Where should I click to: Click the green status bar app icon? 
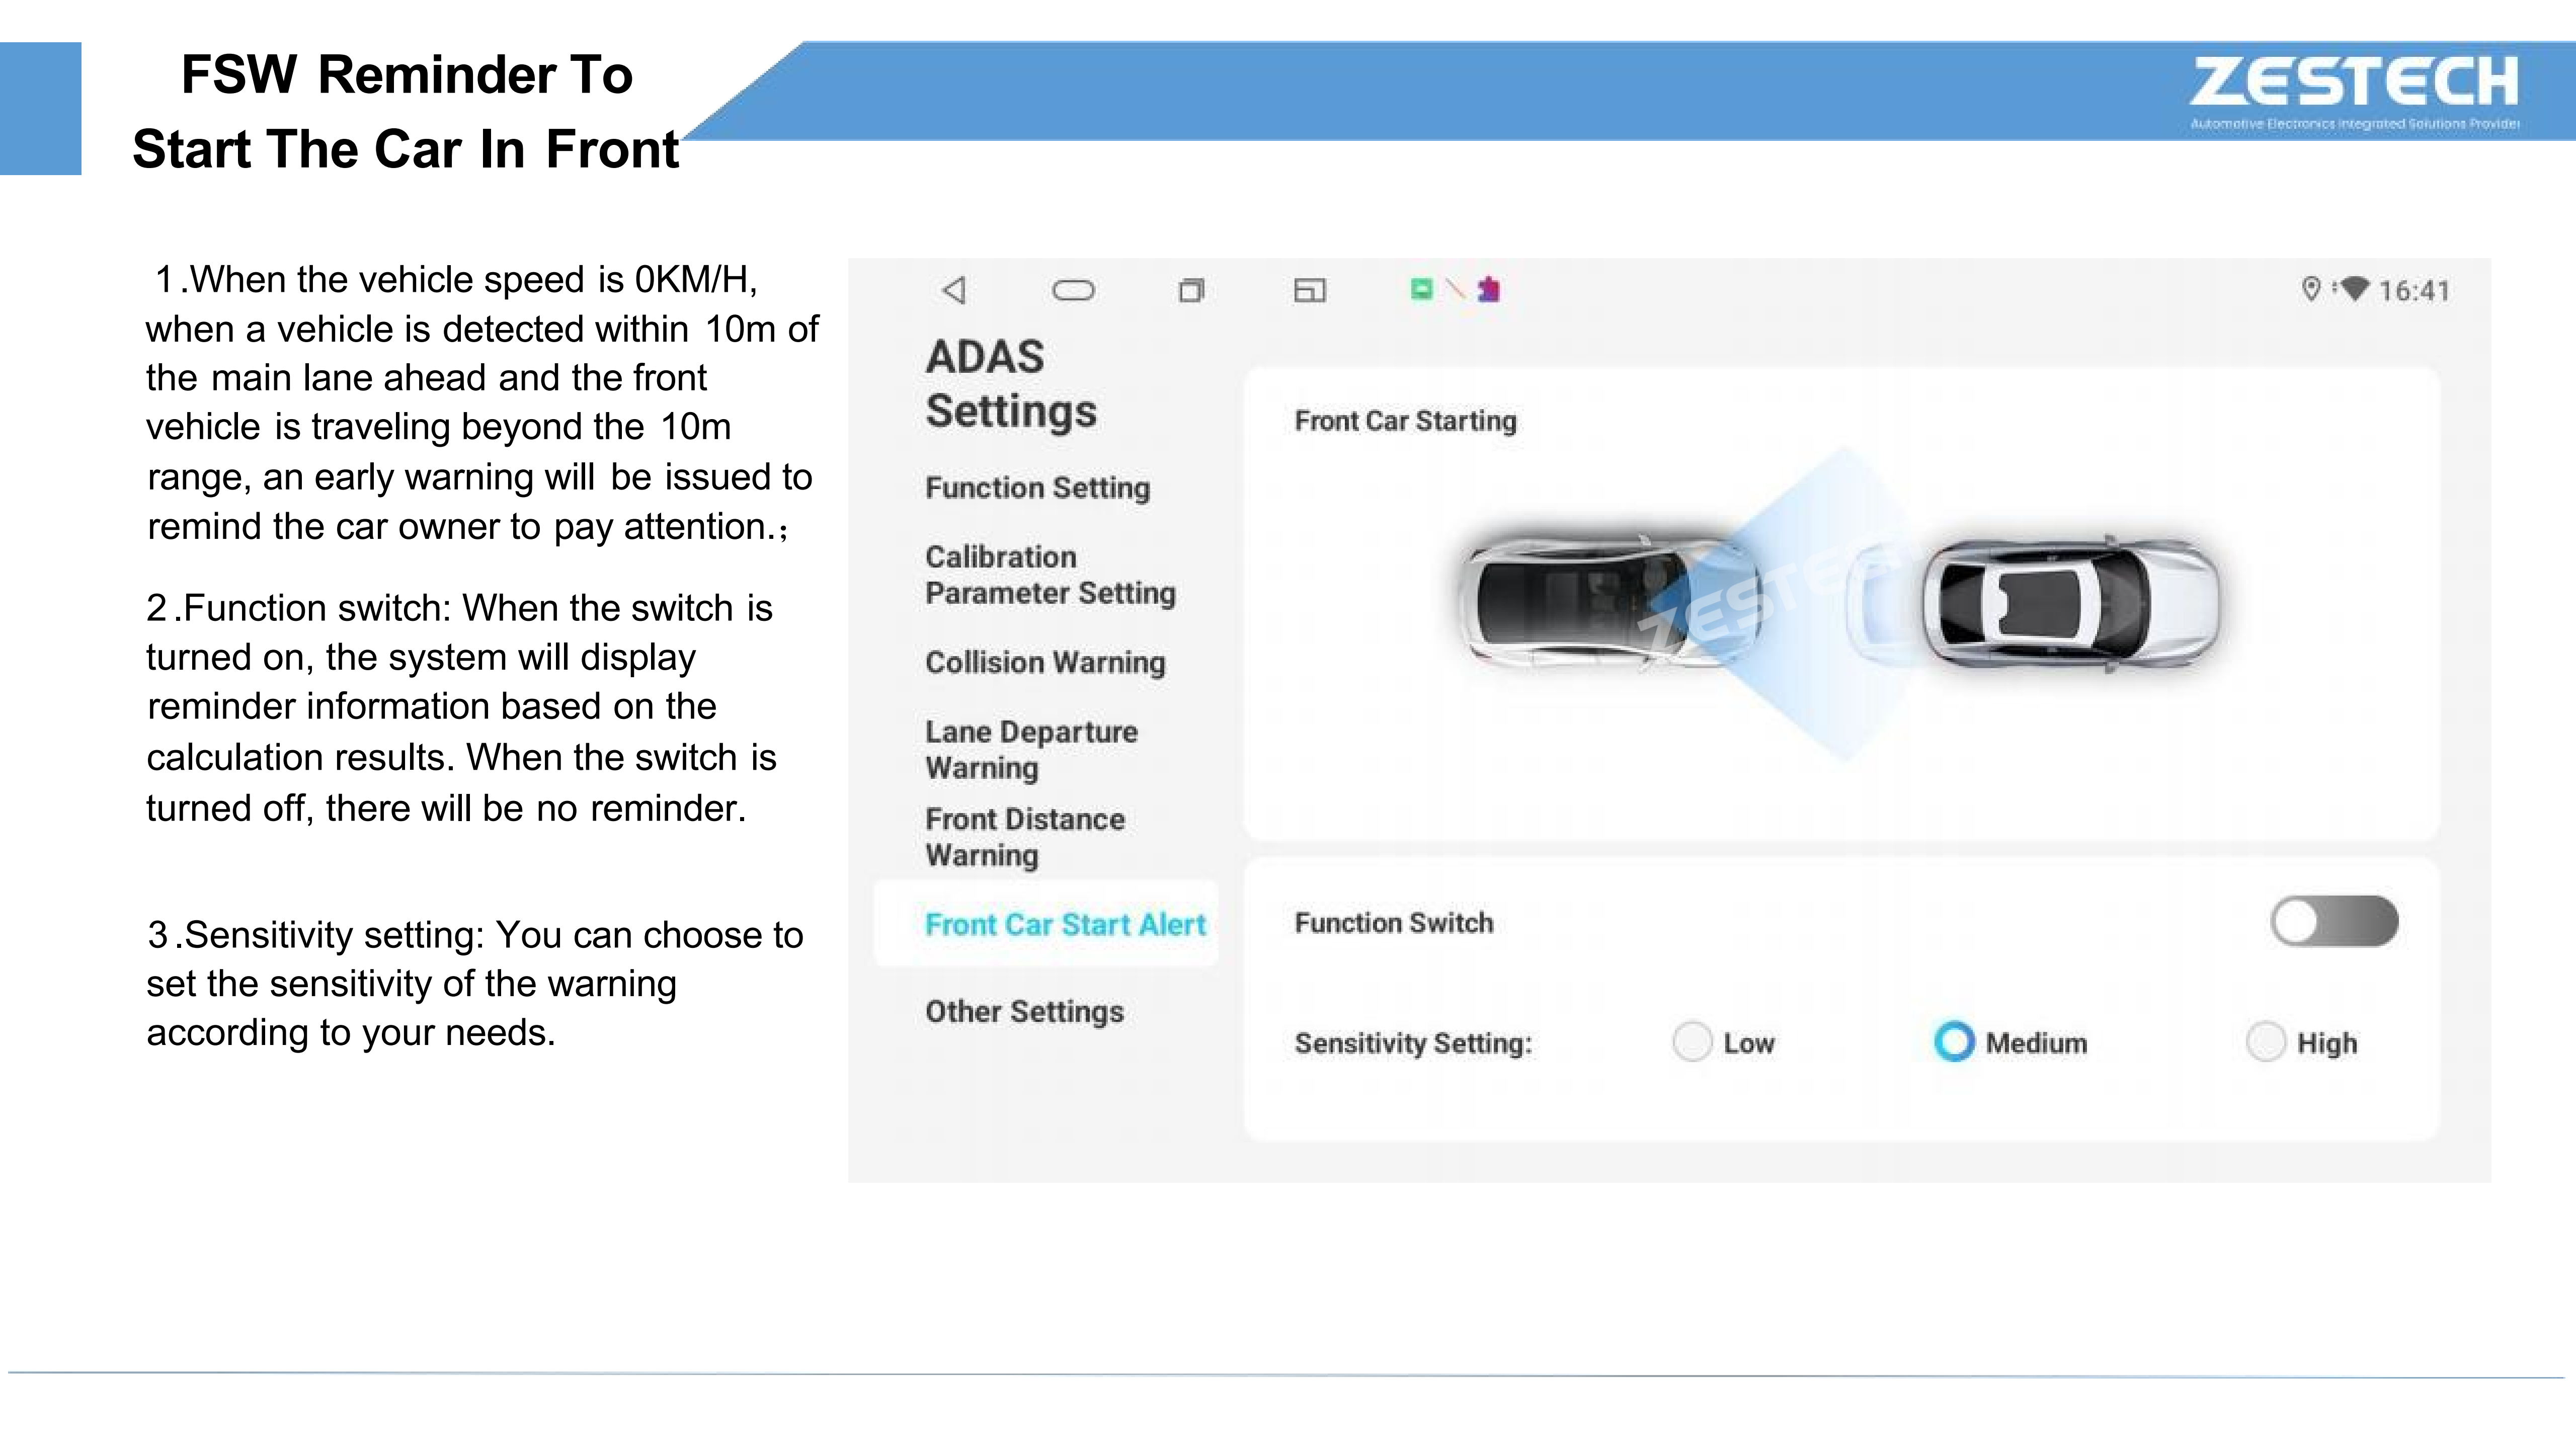pyautogui.click(x=1421, y=289)
